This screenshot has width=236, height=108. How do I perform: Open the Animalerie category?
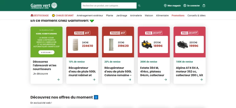(136, 15)
